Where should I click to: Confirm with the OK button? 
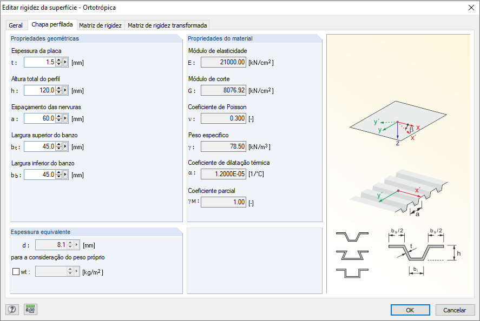[x=410, y=310]
